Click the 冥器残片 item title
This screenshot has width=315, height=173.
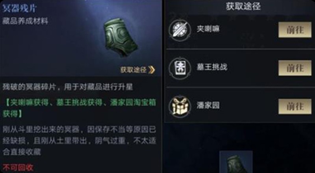pyautogui.click(x=19, y=9)
